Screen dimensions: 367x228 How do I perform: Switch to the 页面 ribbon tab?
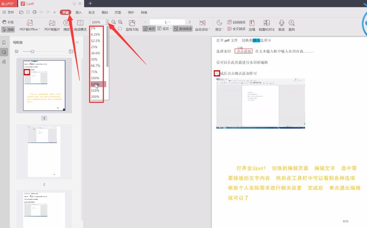click(118, 12)
